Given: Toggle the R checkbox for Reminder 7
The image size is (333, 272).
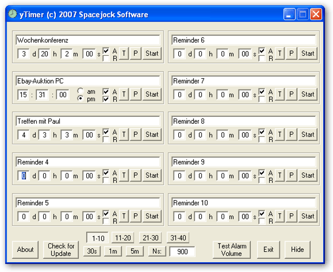Looking at the screenshot, I should (x=262, y=99).
